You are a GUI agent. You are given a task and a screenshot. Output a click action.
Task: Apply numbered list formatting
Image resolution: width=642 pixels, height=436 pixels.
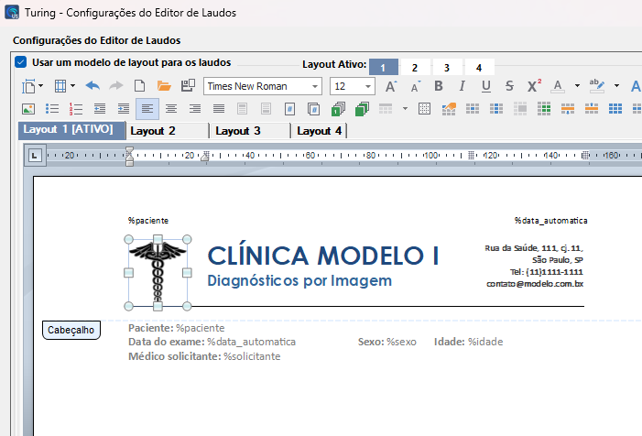[x=75, y=109]
